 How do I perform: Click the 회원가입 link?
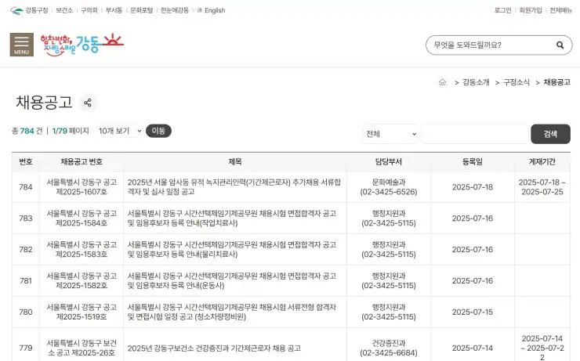(531, 10)
